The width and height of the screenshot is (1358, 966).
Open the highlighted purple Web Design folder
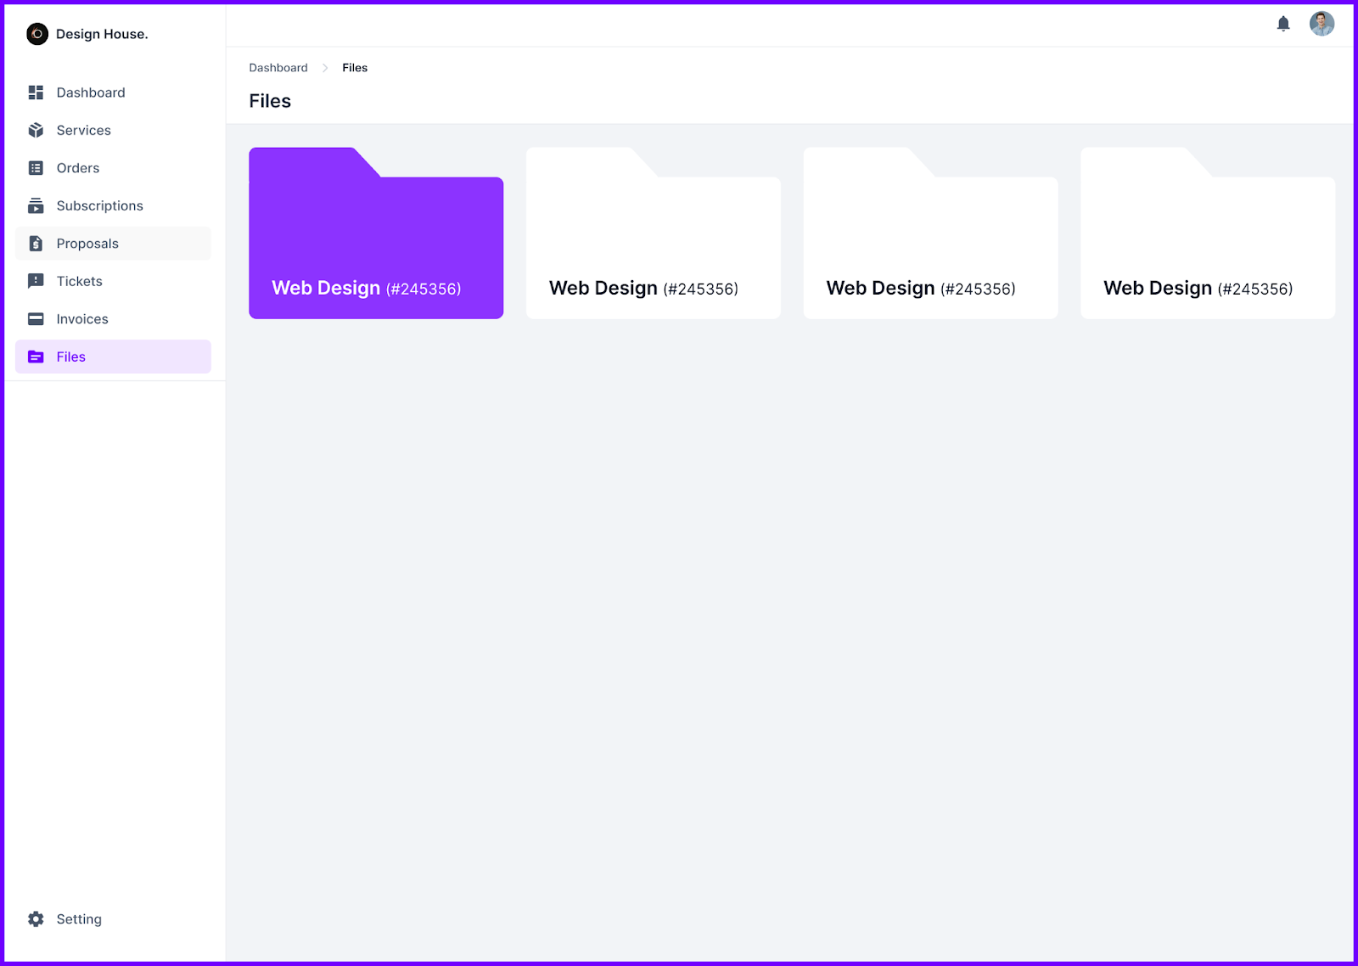pyautogui.click(x=376, y=233)
